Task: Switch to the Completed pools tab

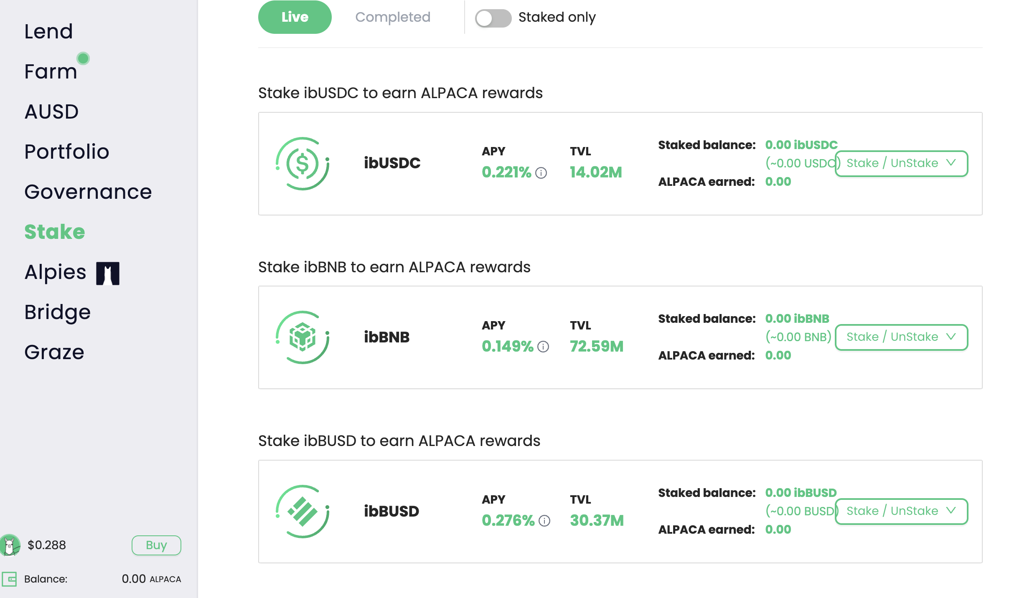Action: pyautogui.click(x=393, y=17)
